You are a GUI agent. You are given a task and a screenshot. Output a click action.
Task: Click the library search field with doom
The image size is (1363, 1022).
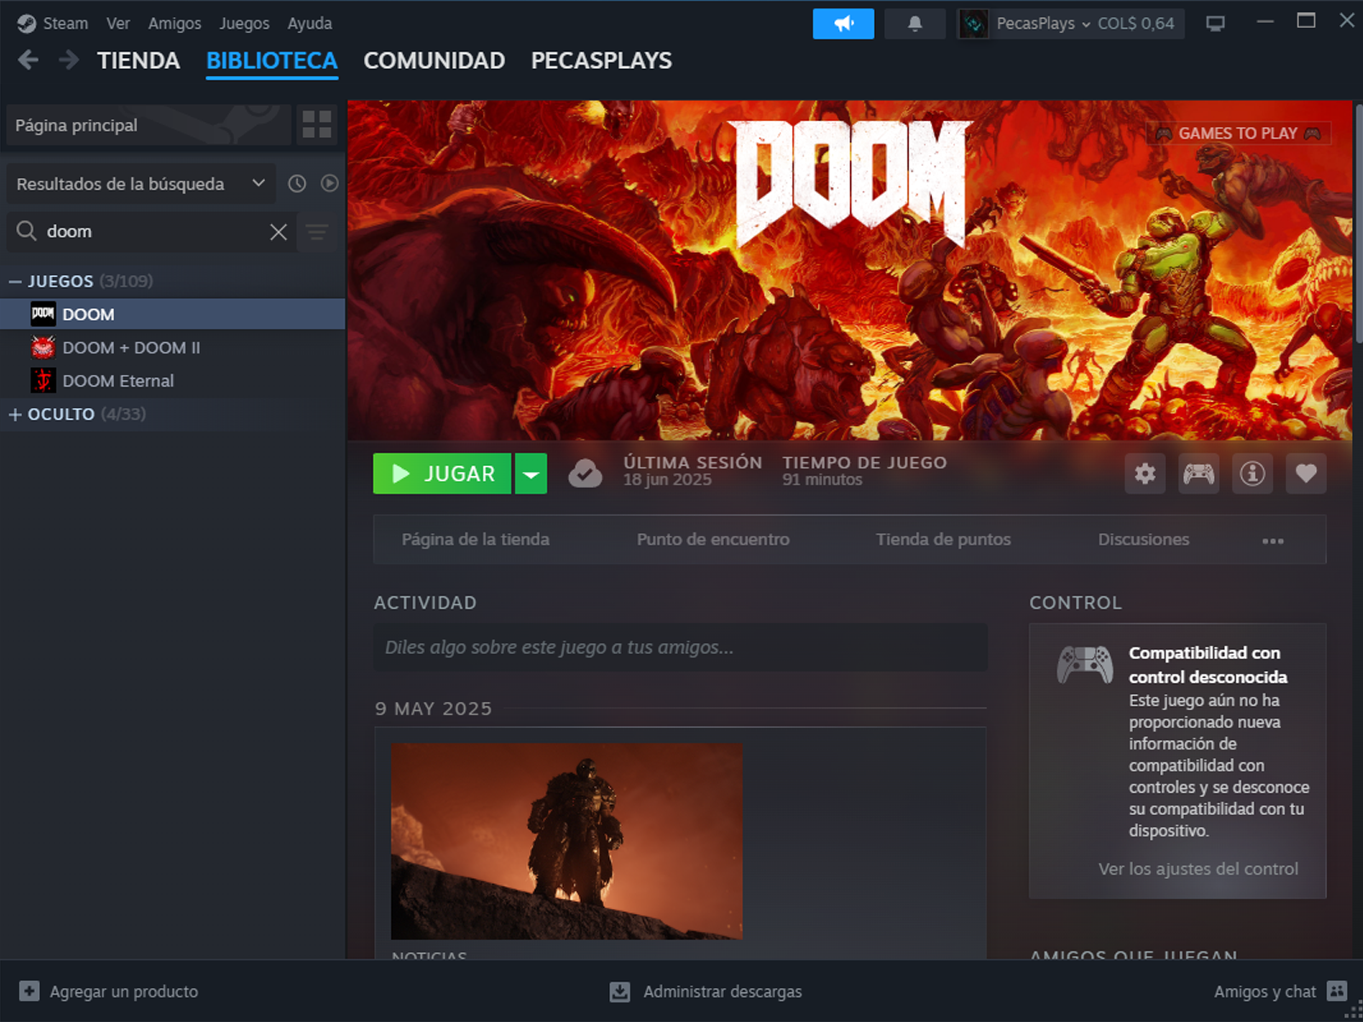click(x=153, y=232)
